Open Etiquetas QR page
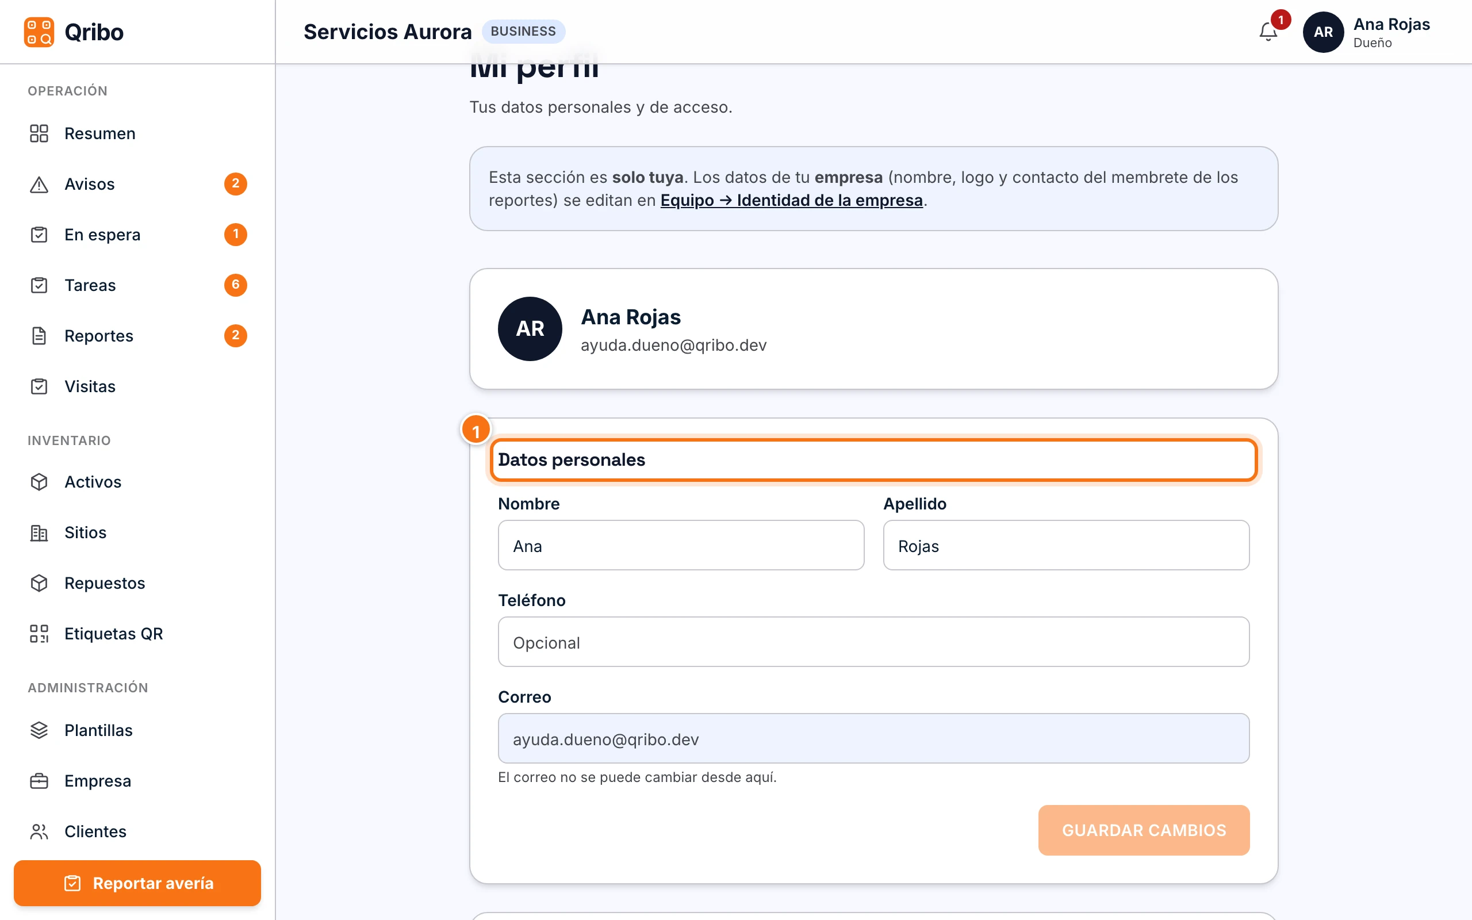The width and height of the screenshot is (1472, 920). (x=137, y=634)
